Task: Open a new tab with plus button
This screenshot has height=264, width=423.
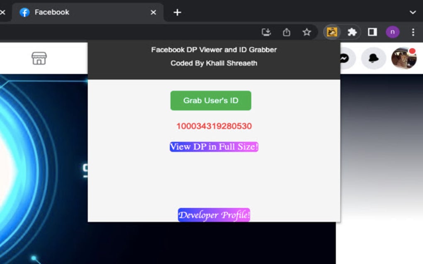Action: click(x=177, y=12)
